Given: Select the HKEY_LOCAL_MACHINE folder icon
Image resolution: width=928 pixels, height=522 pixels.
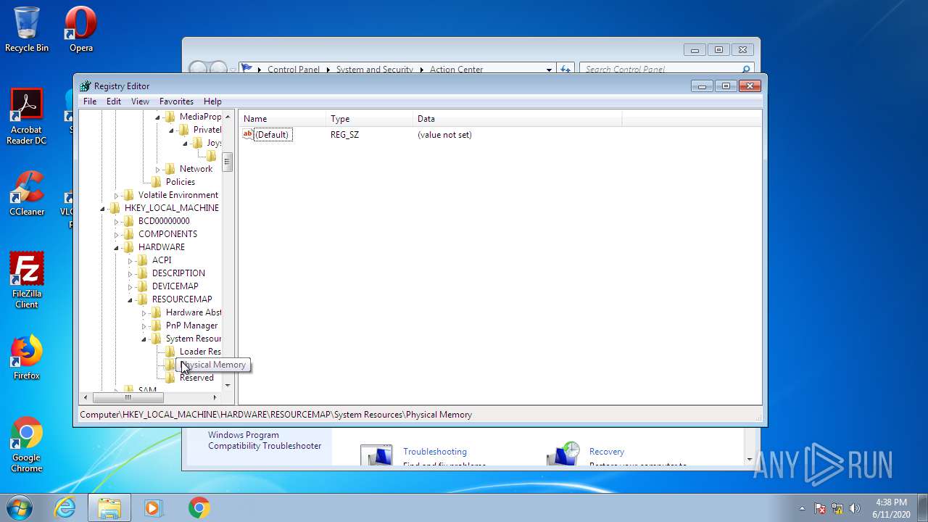Looking at the screenshot, I should coord(115,208).
